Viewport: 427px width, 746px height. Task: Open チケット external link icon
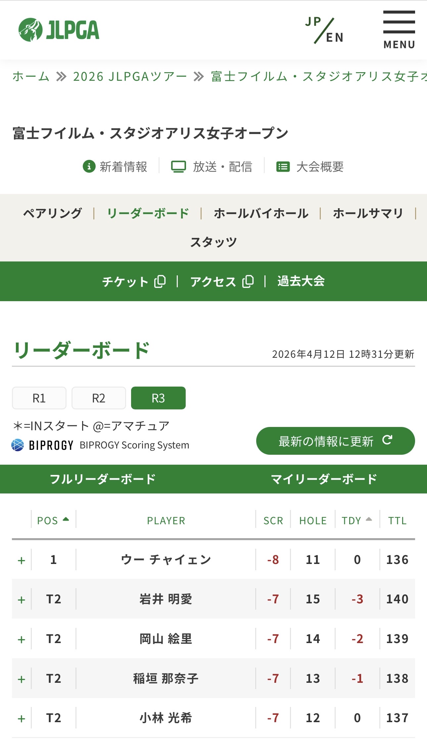(160, 281)
